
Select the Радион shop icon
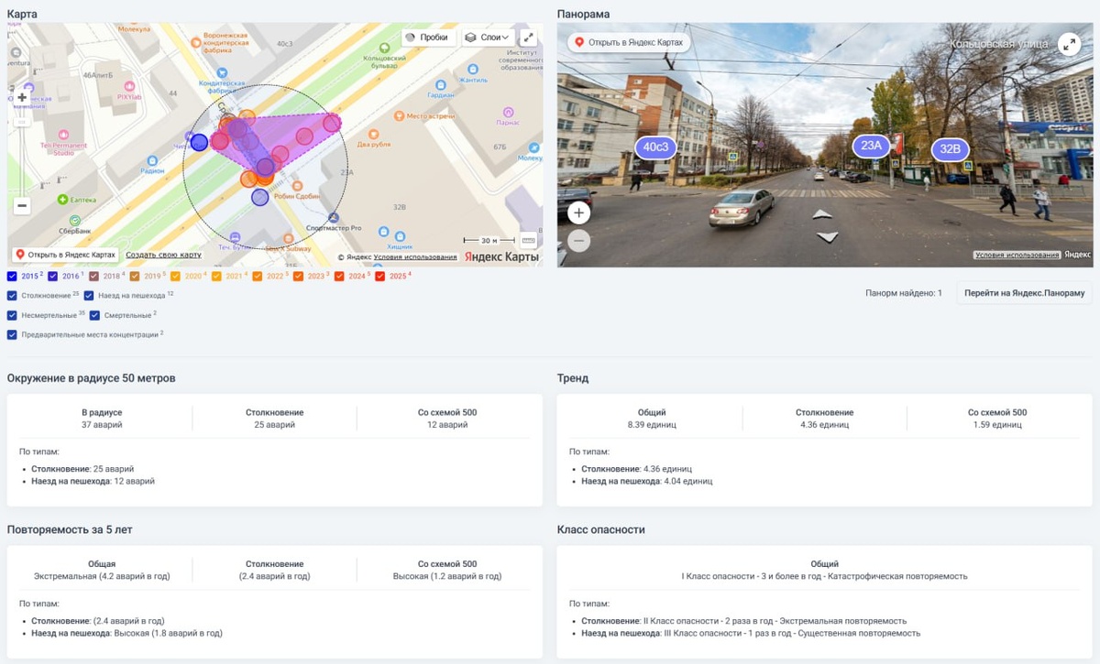[152, 159]
